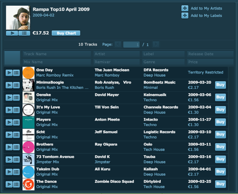The image size is (238, 194).
Task: Sort by Artist column header
Action: click(116, 54)
